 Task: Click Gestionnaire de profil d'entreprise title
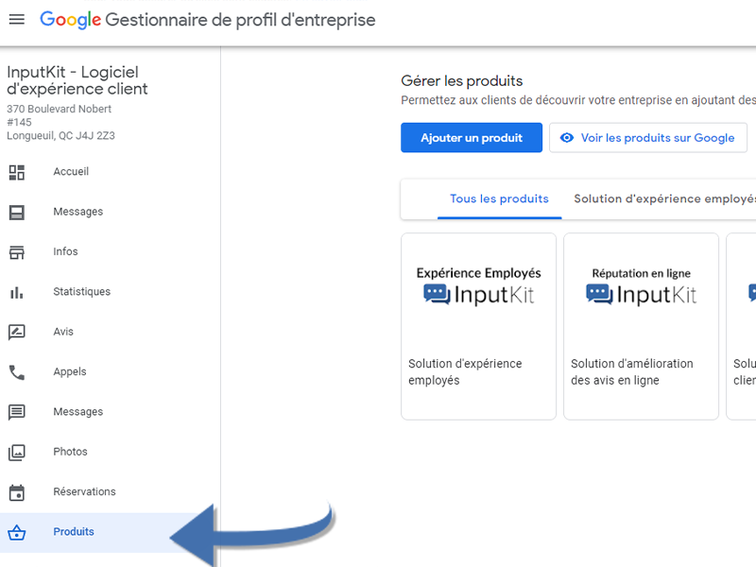pos(240,20)
